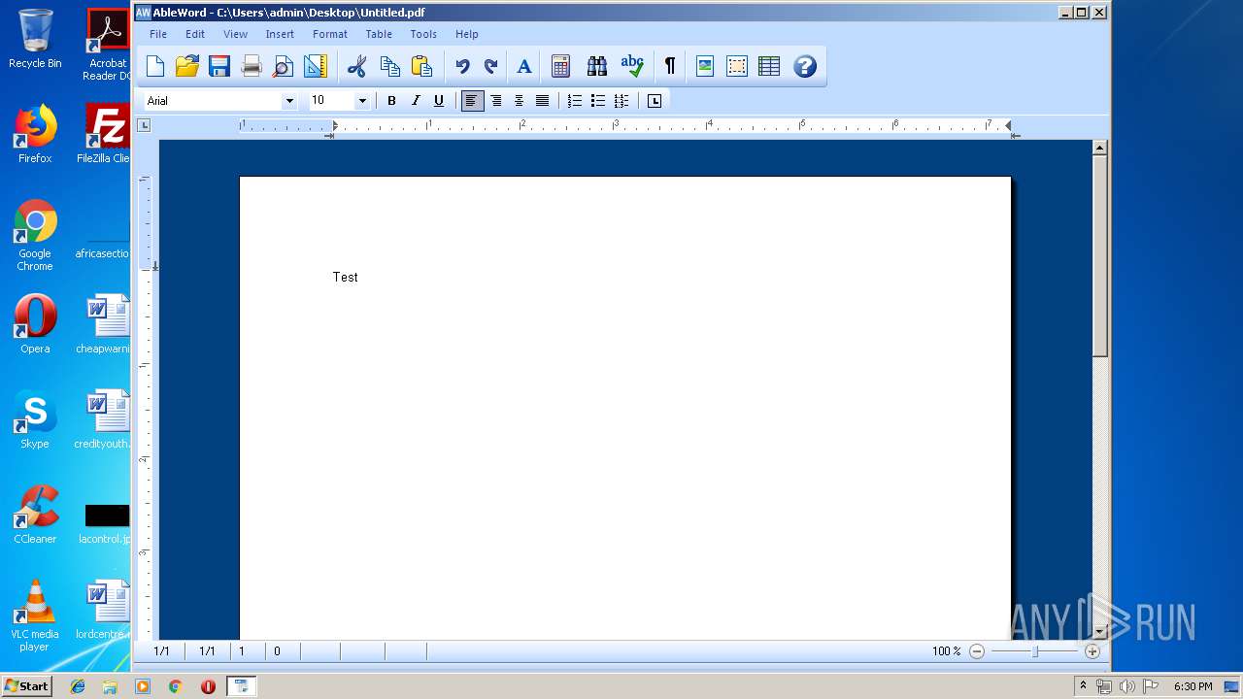The image size is (1243, 699).
Task: Open the Table menu
Action: (379, 34)
